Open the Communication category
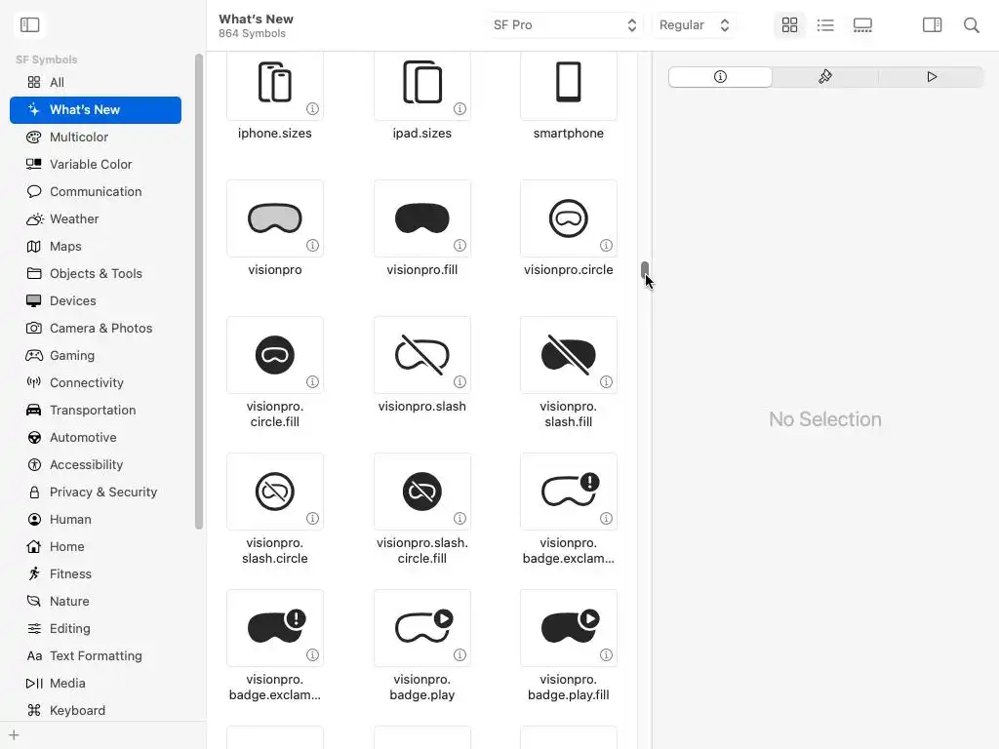This screenshot has height=749, width=999. (96, 192)
